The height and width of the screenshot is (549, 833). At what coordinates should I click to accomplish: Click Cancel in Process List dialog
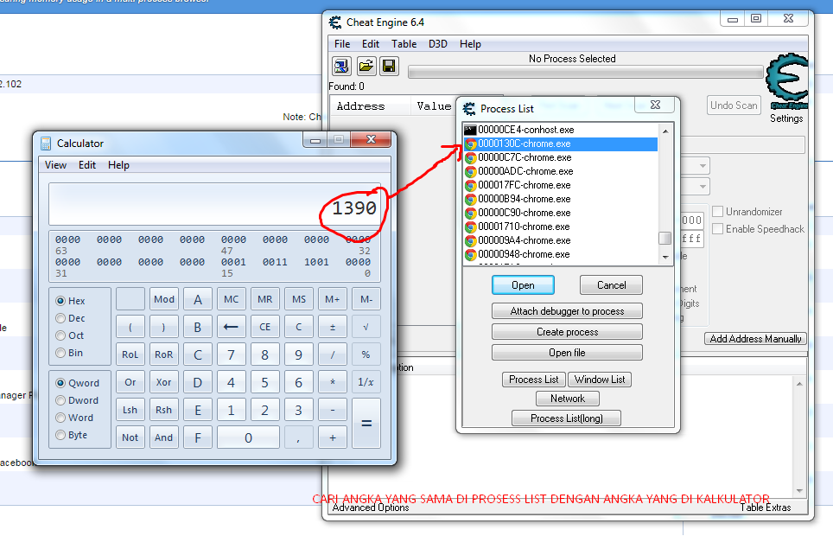[x=612, y=285]
